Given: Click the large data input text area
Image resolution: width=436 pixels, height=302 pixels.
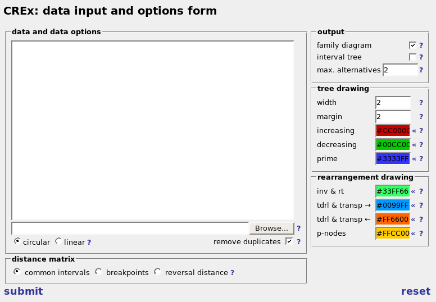Looking at the screenshot, I should 153,130.
